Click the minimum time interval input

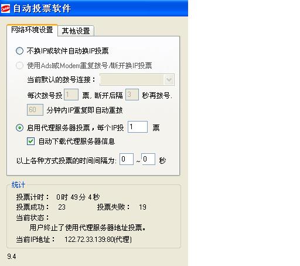pyautogui.click(x=127, y=159)
